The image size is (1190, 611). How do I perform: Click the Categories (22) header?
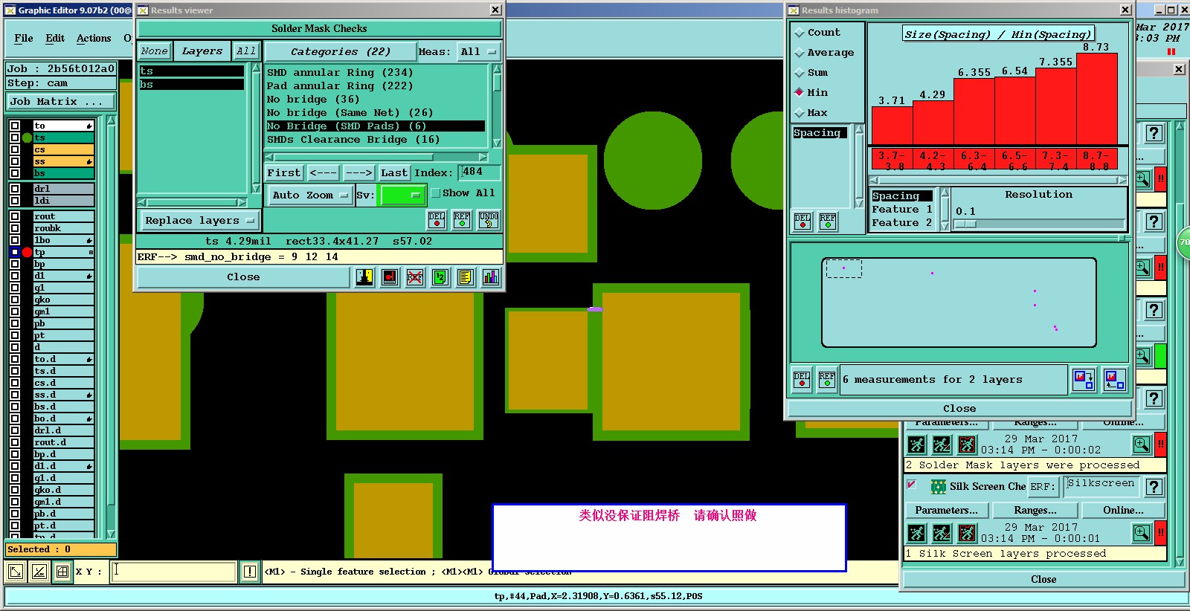[x=340, y=52]
